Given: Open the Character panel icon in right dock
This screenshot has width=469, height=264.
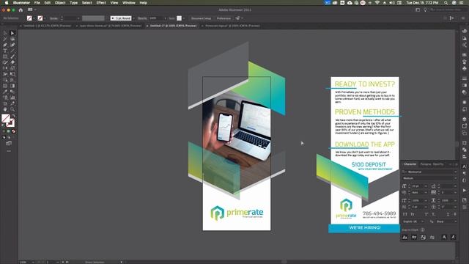Looking at the screenshot, I should point(464,166).
